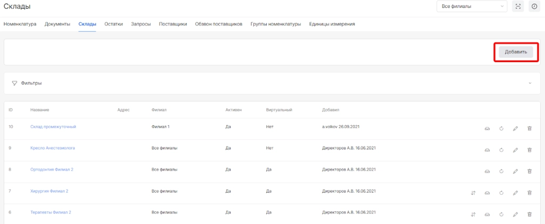This screenshot has height=224, width=545.
Task: Go to the Поставщики tab
Action: [172, 24]
